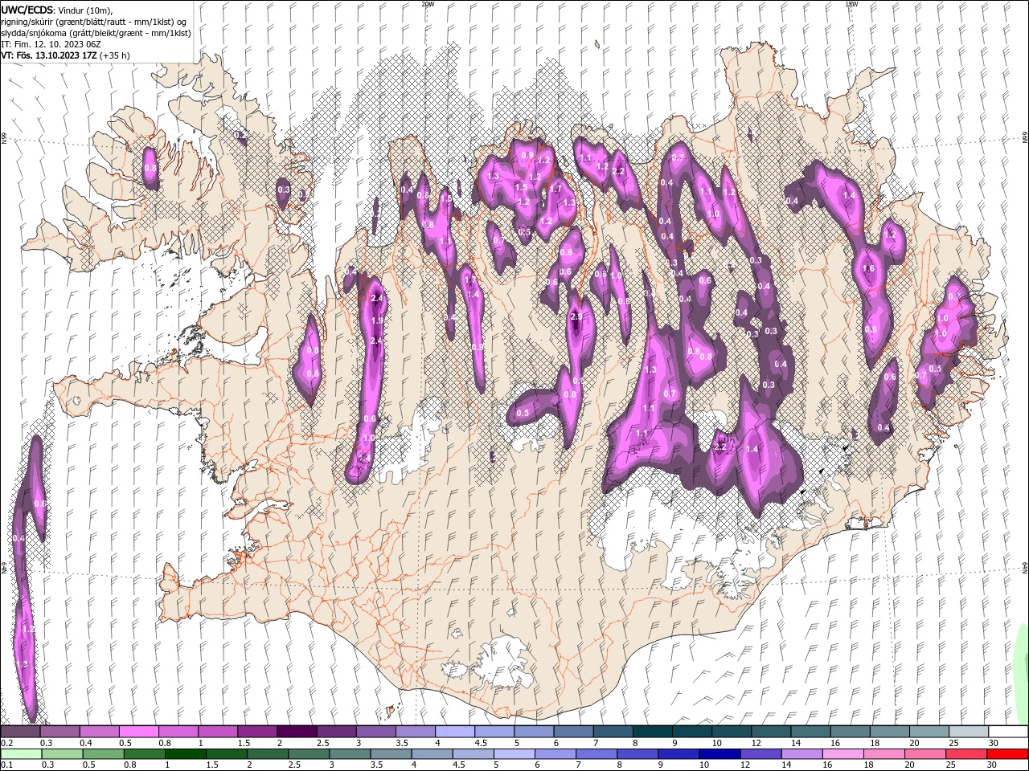Screen dimensions: 1029x771
Task: Click the '20W' longitude label at the top
Action: coord(428,4)
